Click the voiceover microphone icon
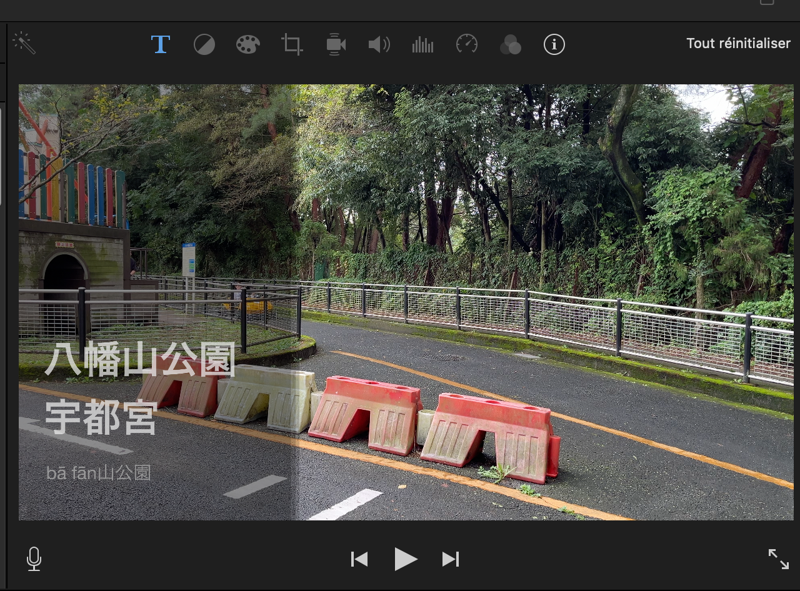The height and width of the screenshot is (591, 800). click(34, 559)
